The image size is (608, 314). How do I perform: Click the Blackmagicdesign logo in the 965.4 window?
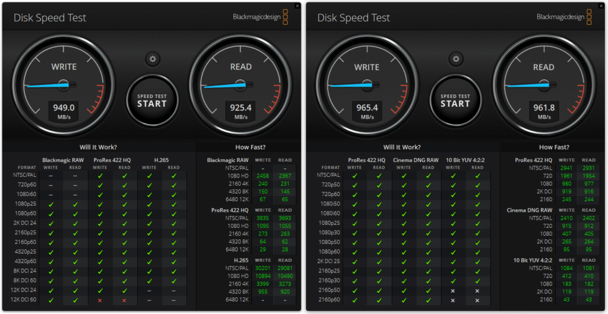coord(565,17)
